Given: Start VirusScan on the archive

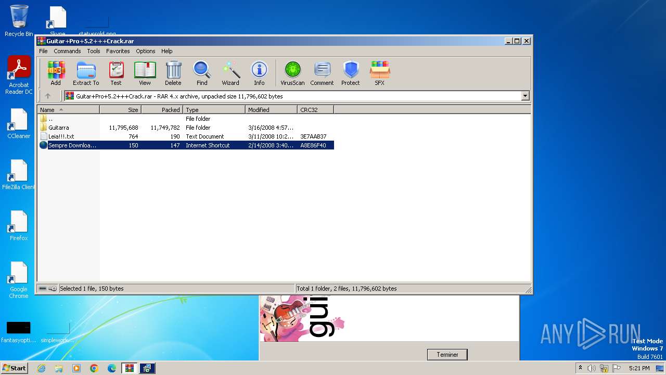Looking at the screenshot, I should (292, 73).
